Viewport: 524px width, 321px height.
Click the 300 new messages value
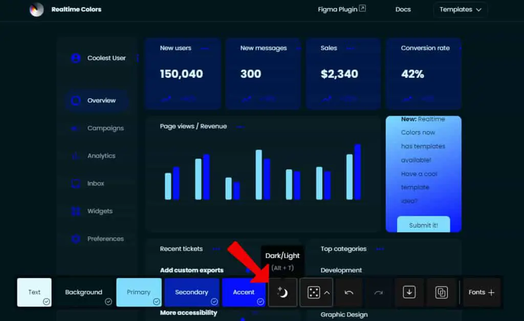pyautogui.click(x=251, y=74)
